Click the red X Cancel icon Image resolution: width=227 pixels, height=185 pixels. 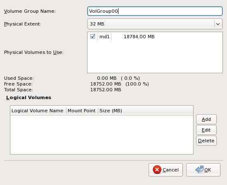(x=157, y=169)
